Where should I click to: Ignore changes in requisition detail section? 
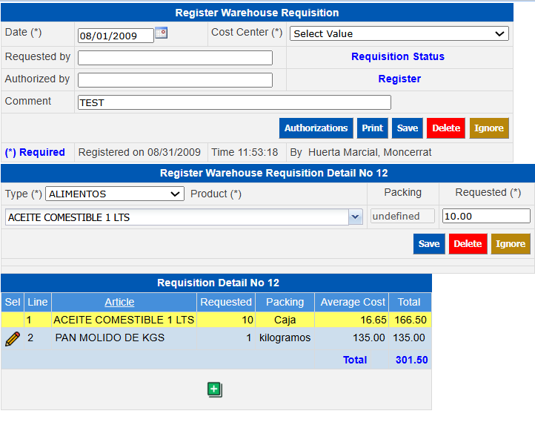[510, 244]
